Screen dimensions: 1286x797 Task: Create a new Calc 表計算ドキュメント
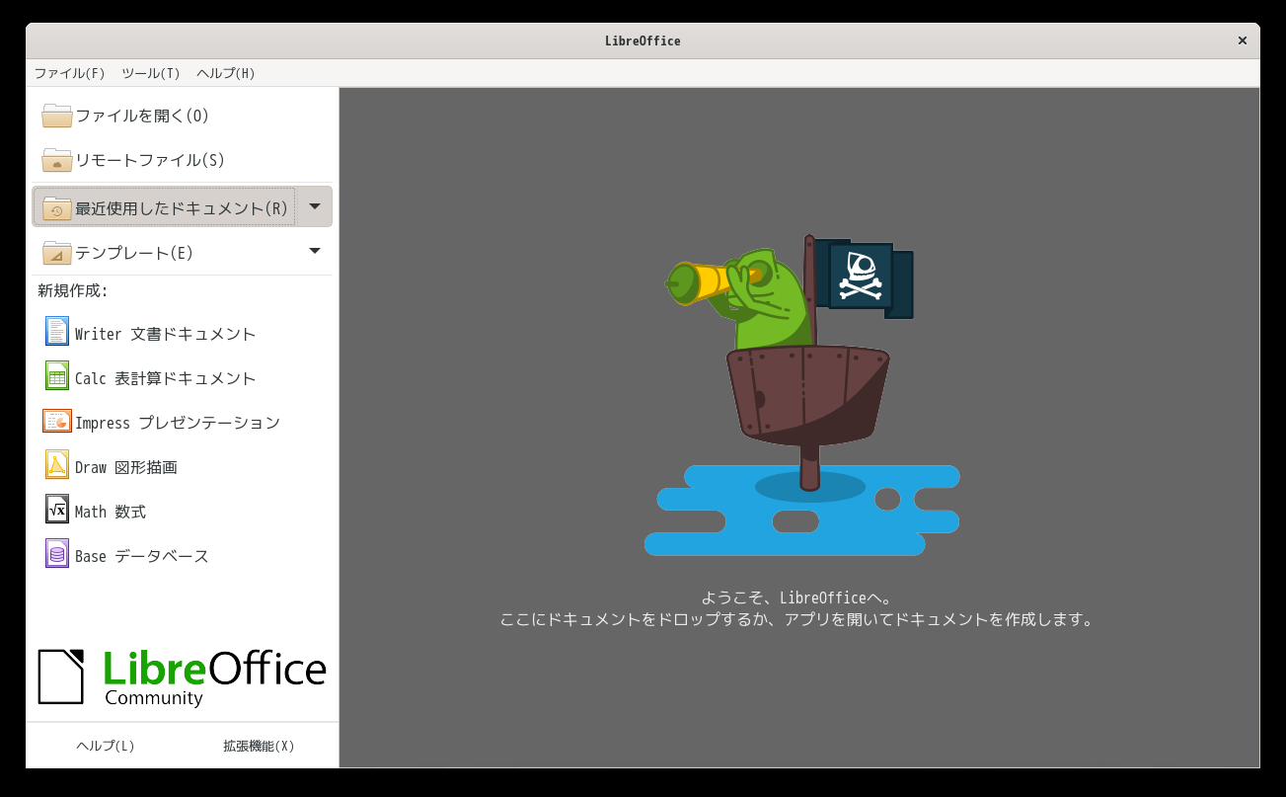pos(182,377)
